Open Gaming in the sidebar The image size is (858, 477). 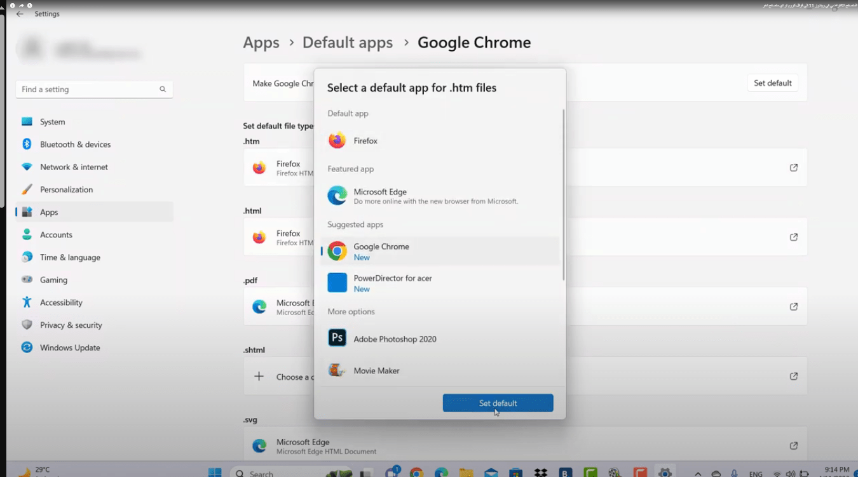coord(94,279)
